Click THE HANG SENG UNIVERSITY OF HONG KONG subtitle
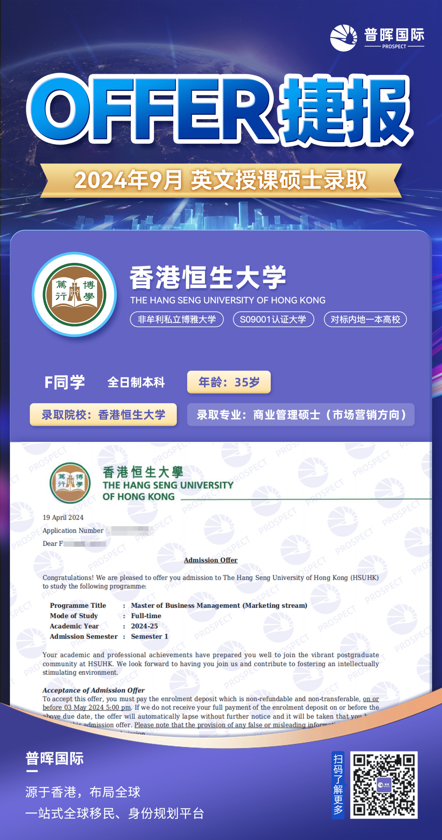This screenshot has width=442, height=840. tap(228, 300)
